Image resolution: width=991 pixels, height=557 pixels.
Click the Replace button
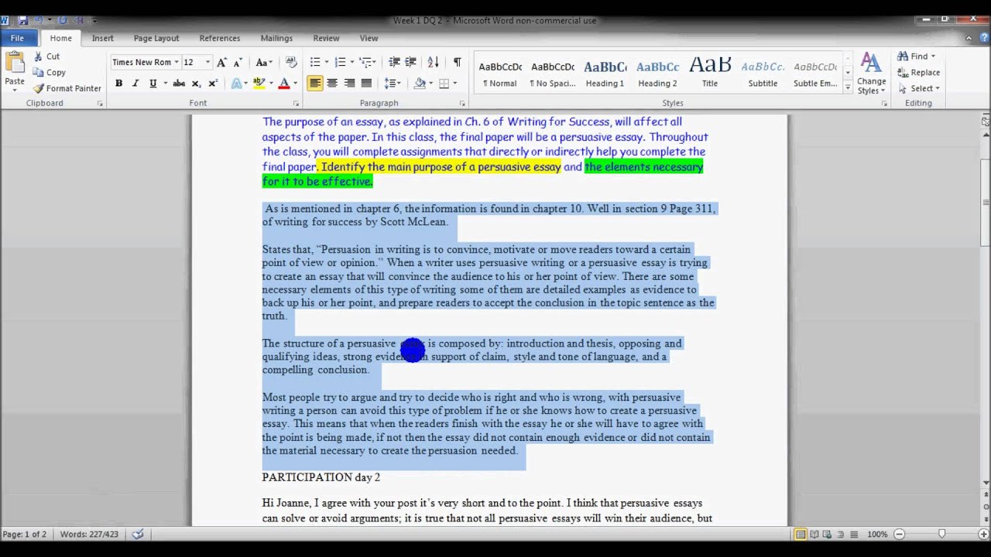[919, 72]
